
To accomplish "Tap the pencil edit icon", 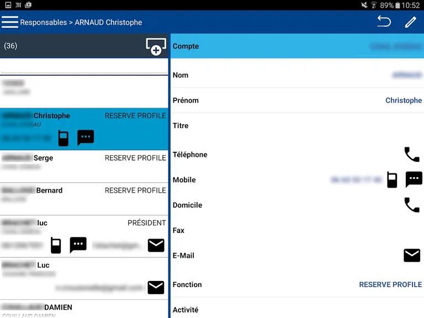I will coord(410,22).
